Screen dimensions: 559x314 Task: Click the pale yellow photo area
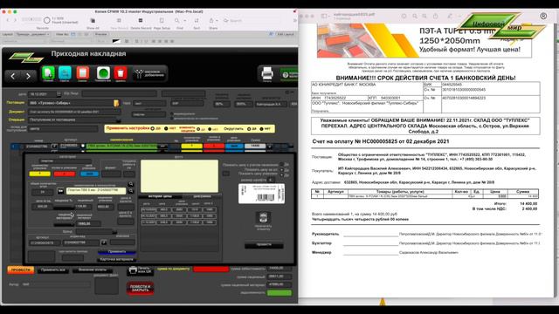[x=179, y=176]
